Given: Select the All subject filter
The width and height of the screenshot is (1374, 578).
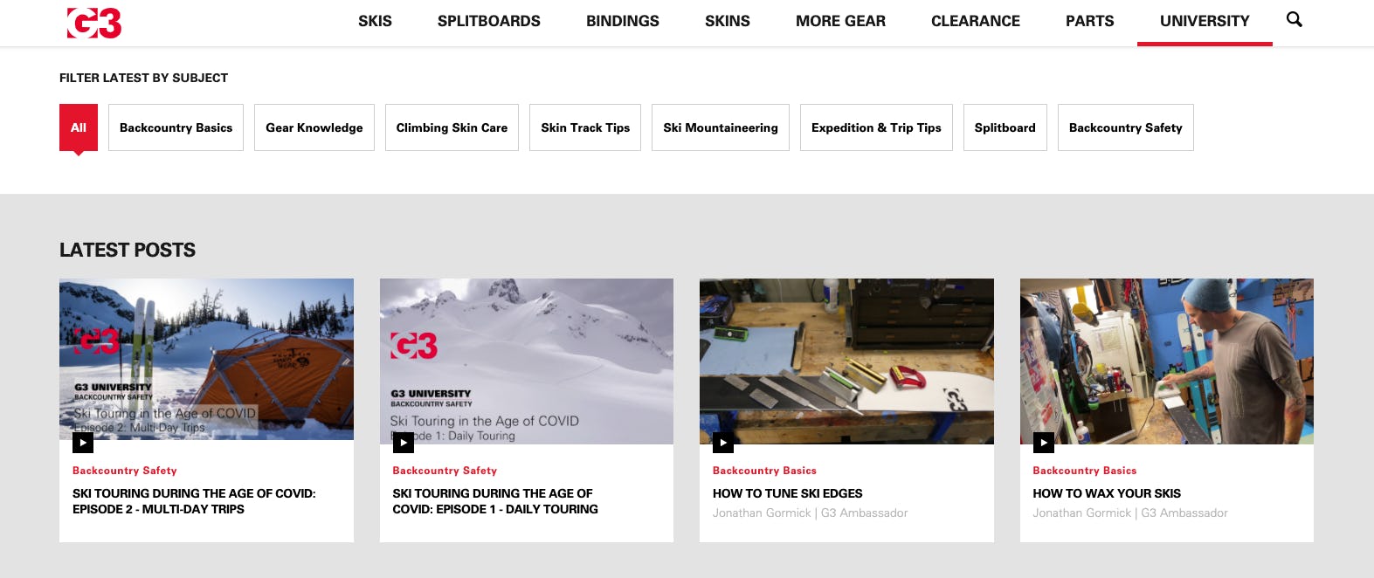Looking at the screenshot, I should click(79, 127).
